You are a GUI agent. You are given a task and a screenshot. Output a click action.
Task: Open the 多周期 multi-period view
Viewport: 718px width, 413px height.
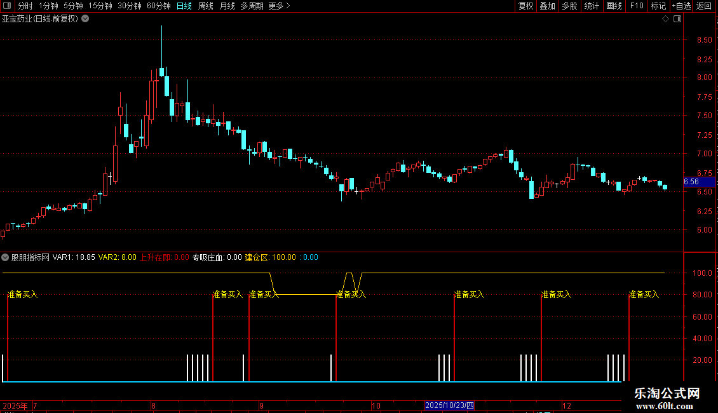(252, 6)
